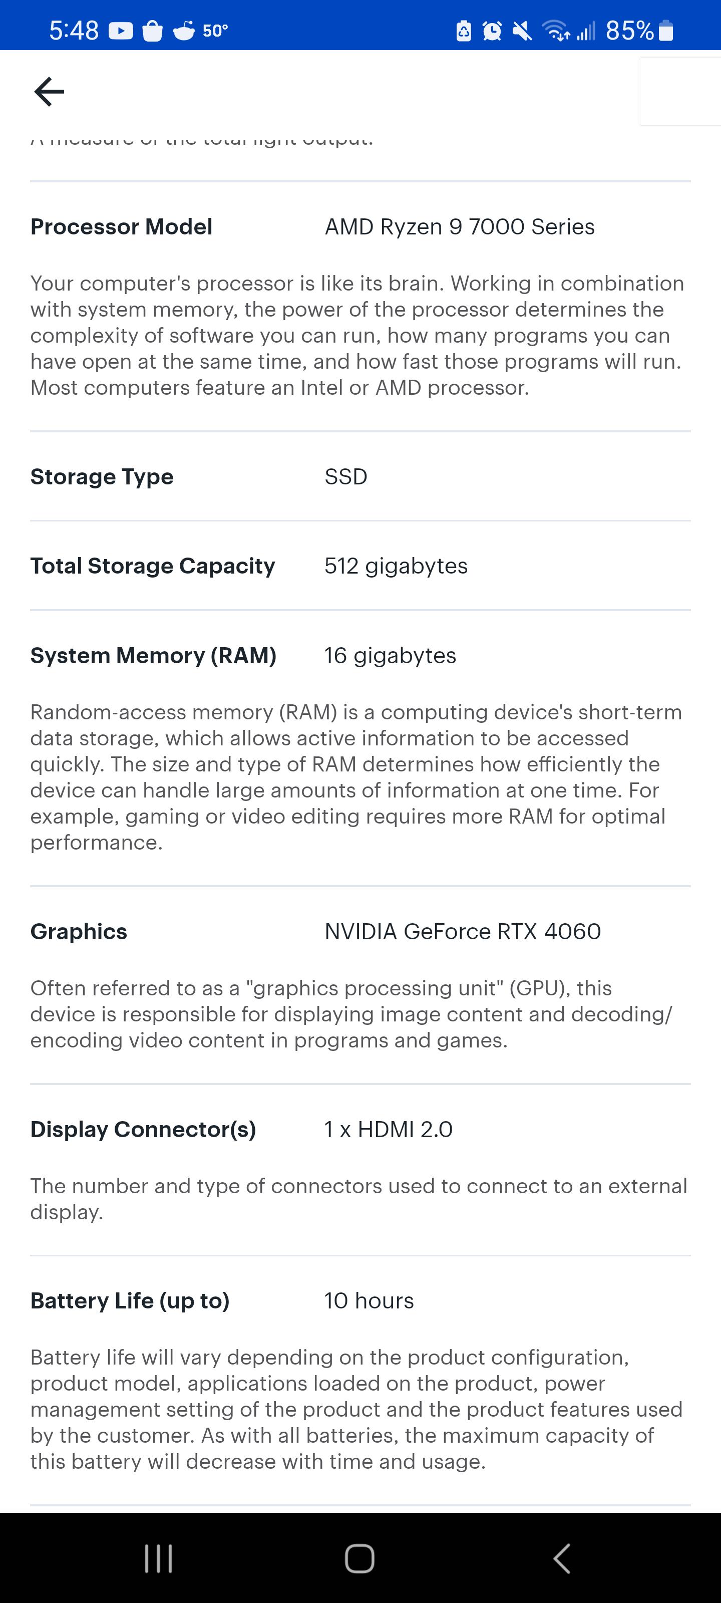Image resolution: width=721 pixels, height=1603 pixels.
Task: Tap the Reddit notification icon
Action: click(x=184, y=31)
